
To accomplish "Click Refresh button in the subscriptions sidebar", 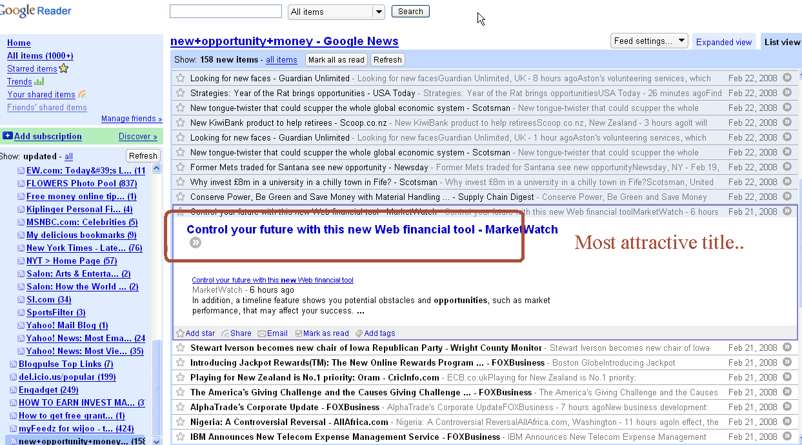I will coord(143,155).
